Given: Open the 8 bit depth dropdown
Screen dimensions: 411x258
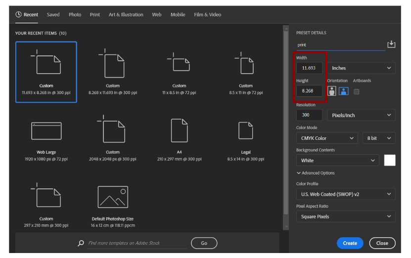Looking at the screenshot, I should pyautogui.click(x=379, y=138).
